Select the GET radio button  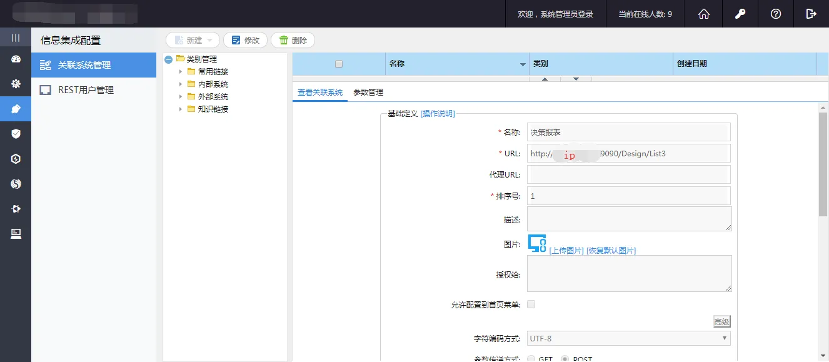531,359
